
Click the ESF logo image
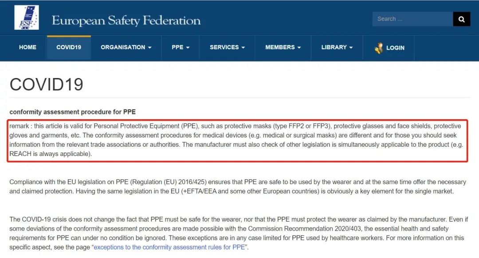coord(27,17)
